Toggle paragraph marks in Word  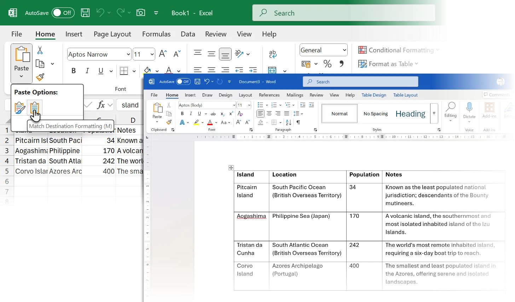click(x=299, y=122)
